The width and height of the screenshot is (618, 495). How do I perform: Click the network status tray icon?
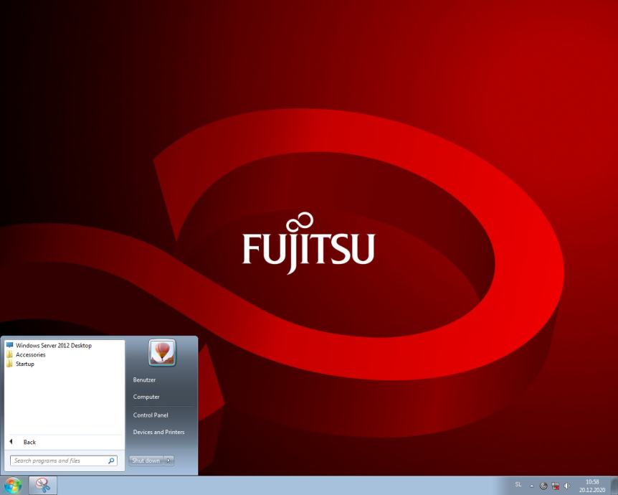[x=555, y=486]
